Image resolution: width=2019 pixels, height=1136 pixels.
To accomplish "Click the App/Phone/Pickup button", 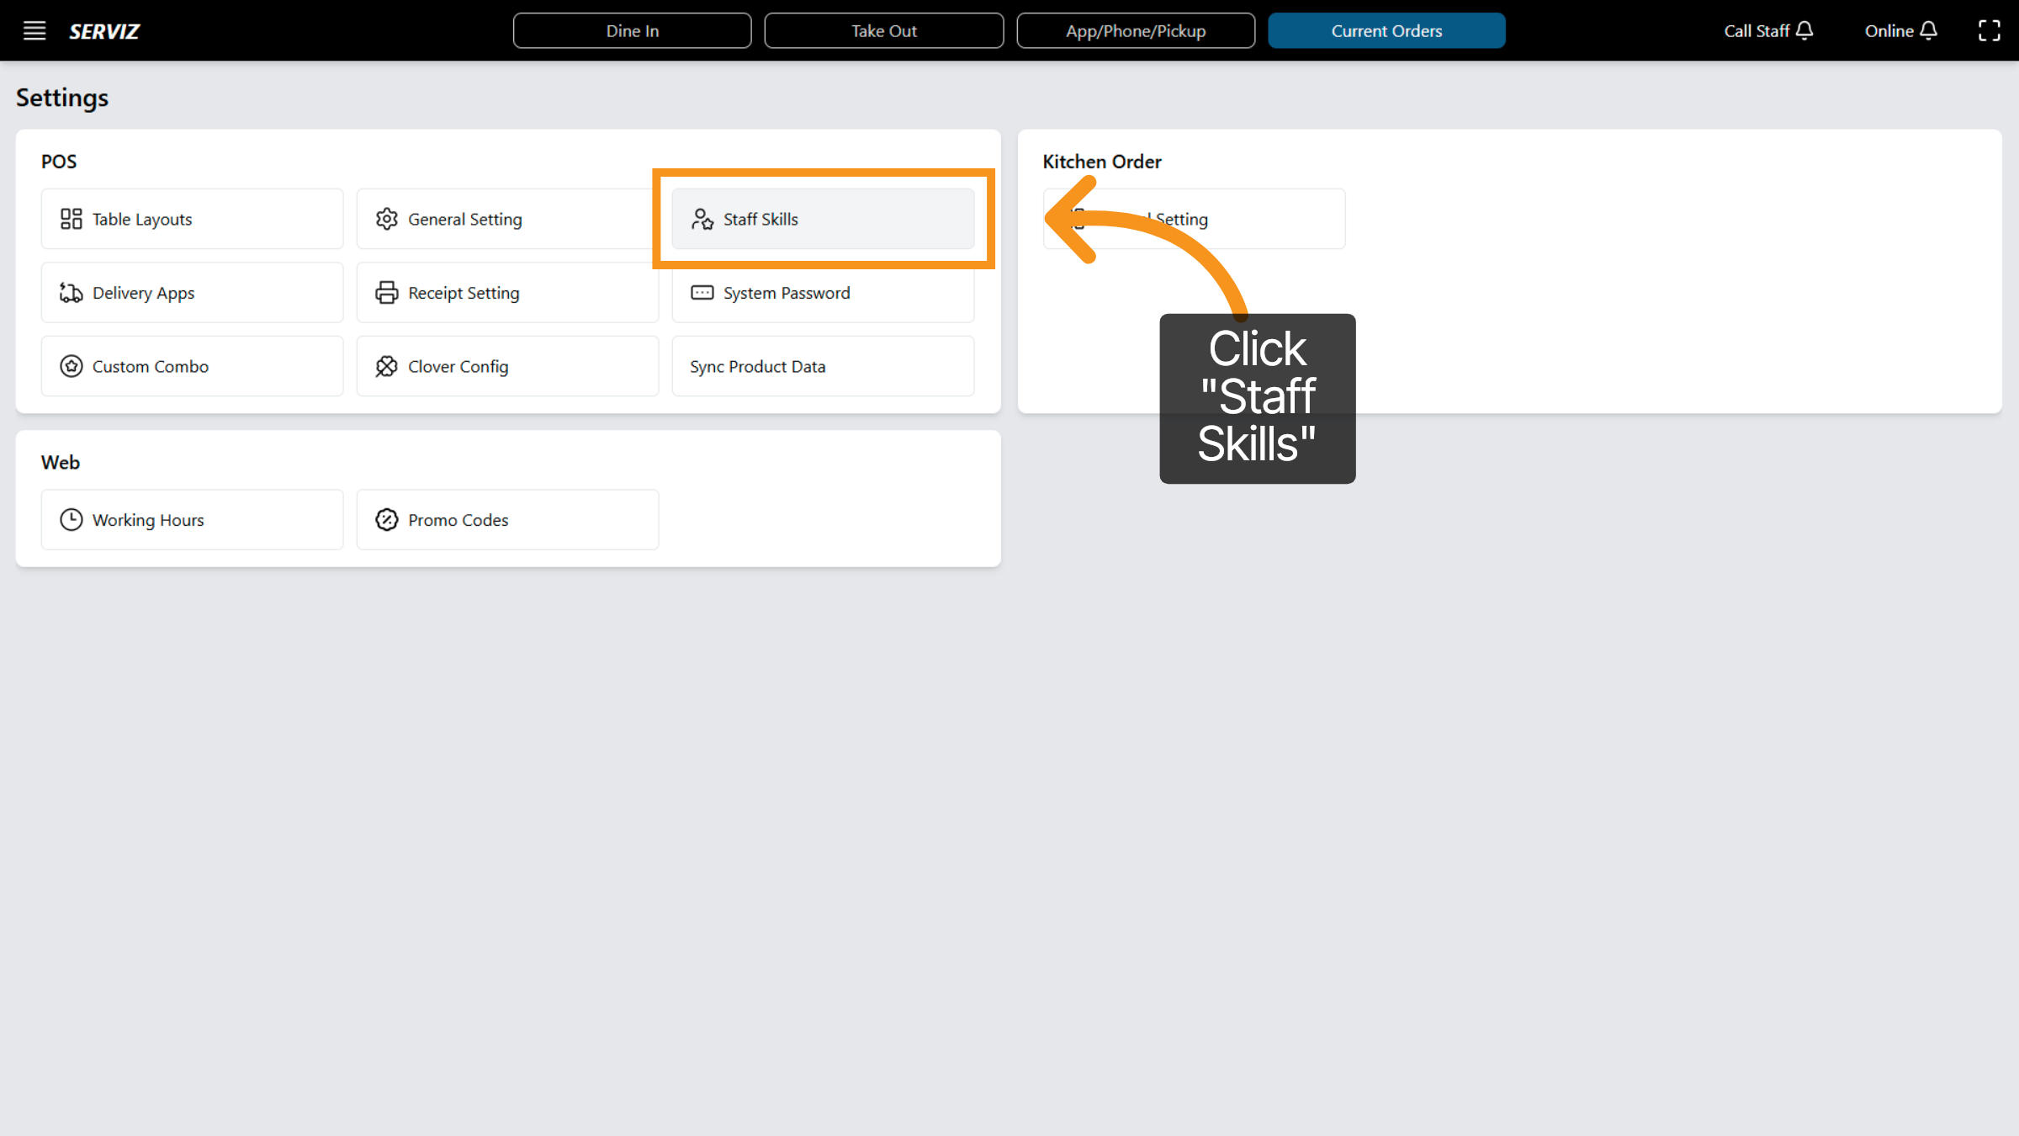I will [1136, 30].
